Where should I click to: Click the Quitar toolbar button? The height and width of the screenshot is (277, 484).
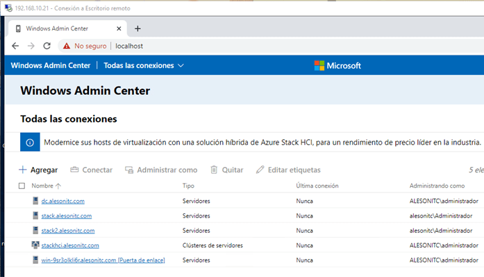pyautogui.click(x=227, y=170)
